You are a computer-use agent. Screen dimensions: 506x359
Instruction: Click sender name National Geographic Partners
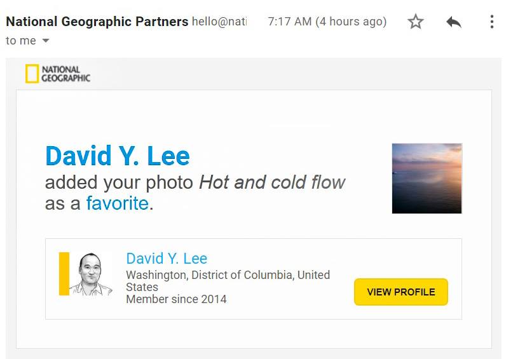pyautogui.click(x=97, y=22)
